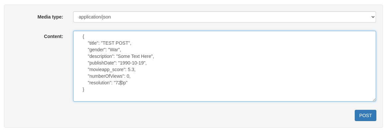
Task: Click the resize handle of Content textarea
Action: [x=374, y=99]
